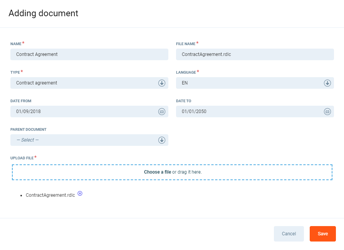Click the Parent Document down-arrow icon

click(x=162, y=140)
